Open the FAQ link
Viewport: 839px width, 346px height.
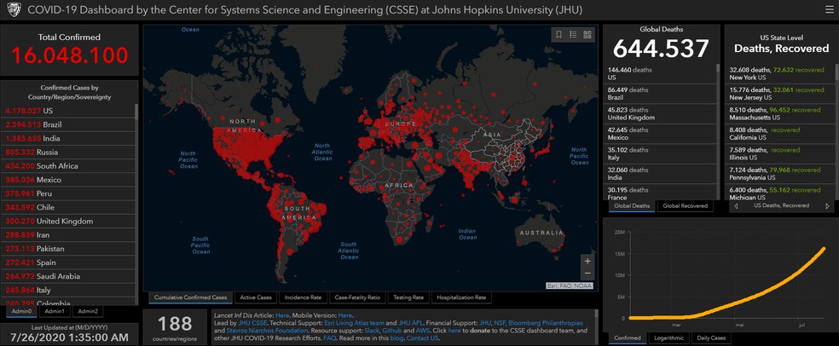tap(330, 338)
